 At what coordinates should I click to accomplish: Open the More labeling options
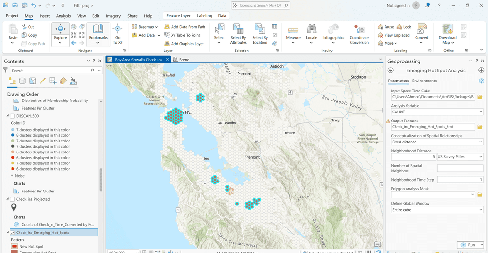point(387,43)
